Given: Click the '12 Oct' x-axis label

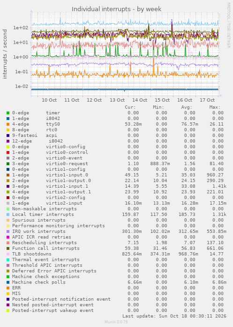Looking at the screenshot, I should (x=94, y=100).
